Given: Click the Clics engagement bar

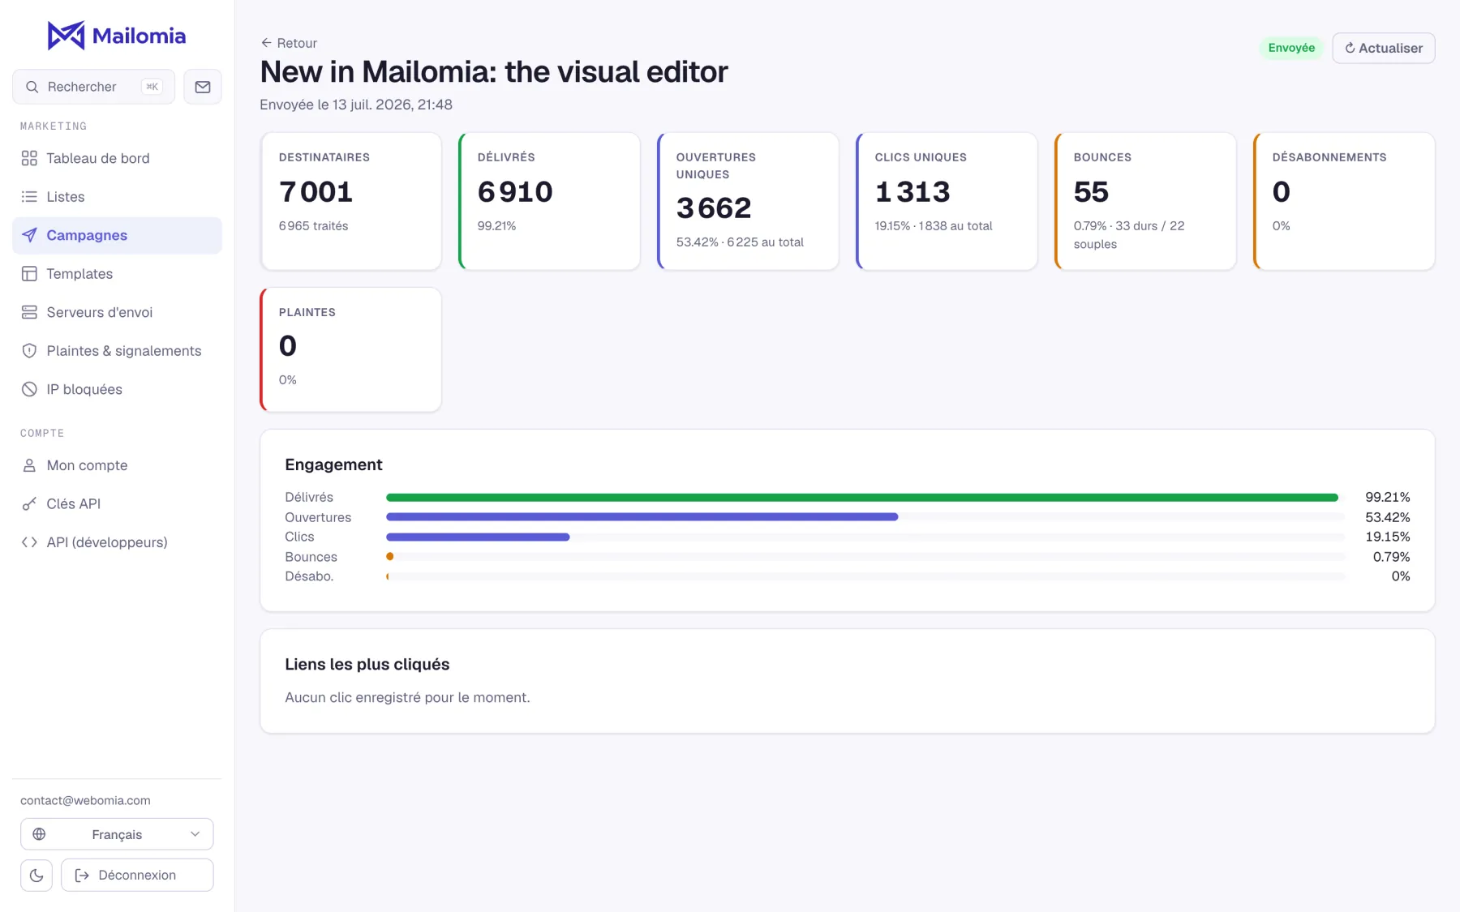Looking at the screenshot, I should [x=478, y=537].
